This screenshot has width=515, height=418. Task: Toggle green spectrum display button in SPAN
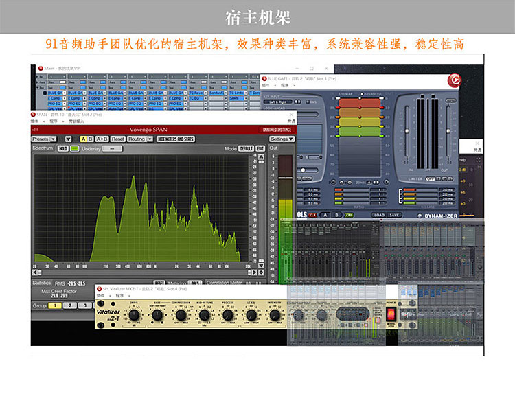[75, 148]
